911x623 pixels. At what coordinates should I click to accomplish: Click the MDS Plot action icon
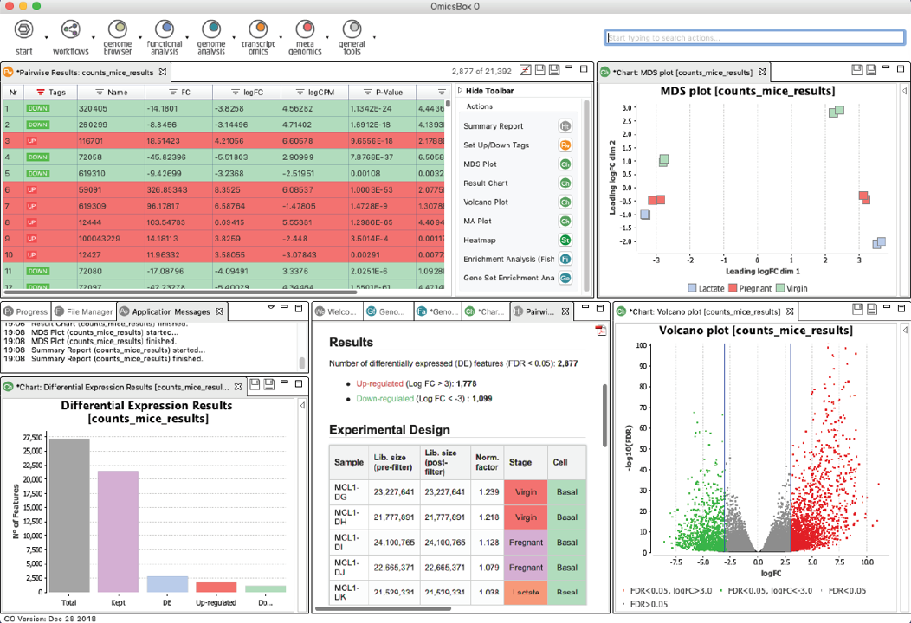[x=565, y=164]
